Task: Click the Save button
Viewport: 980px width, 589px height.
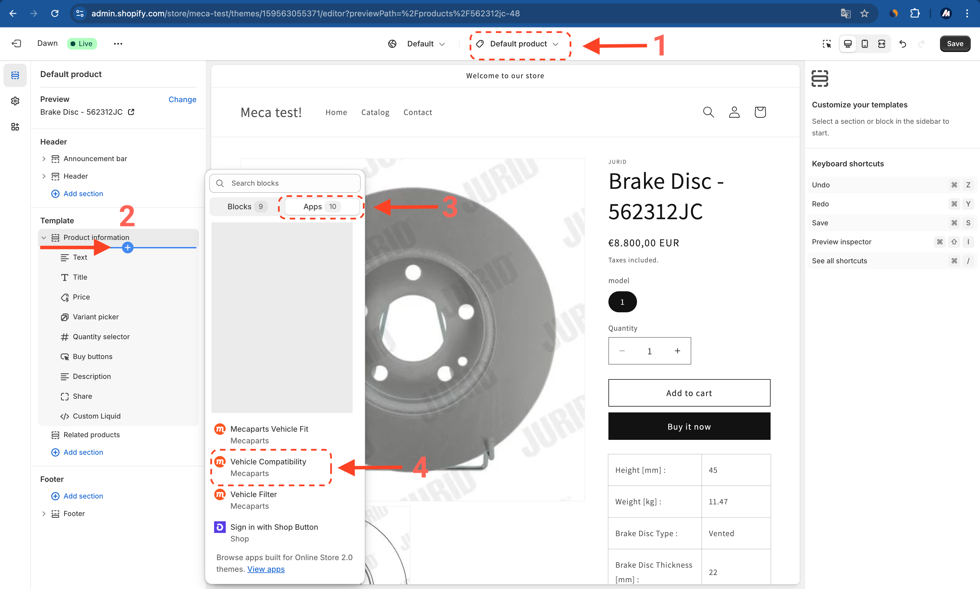Action: pos(955,44)
